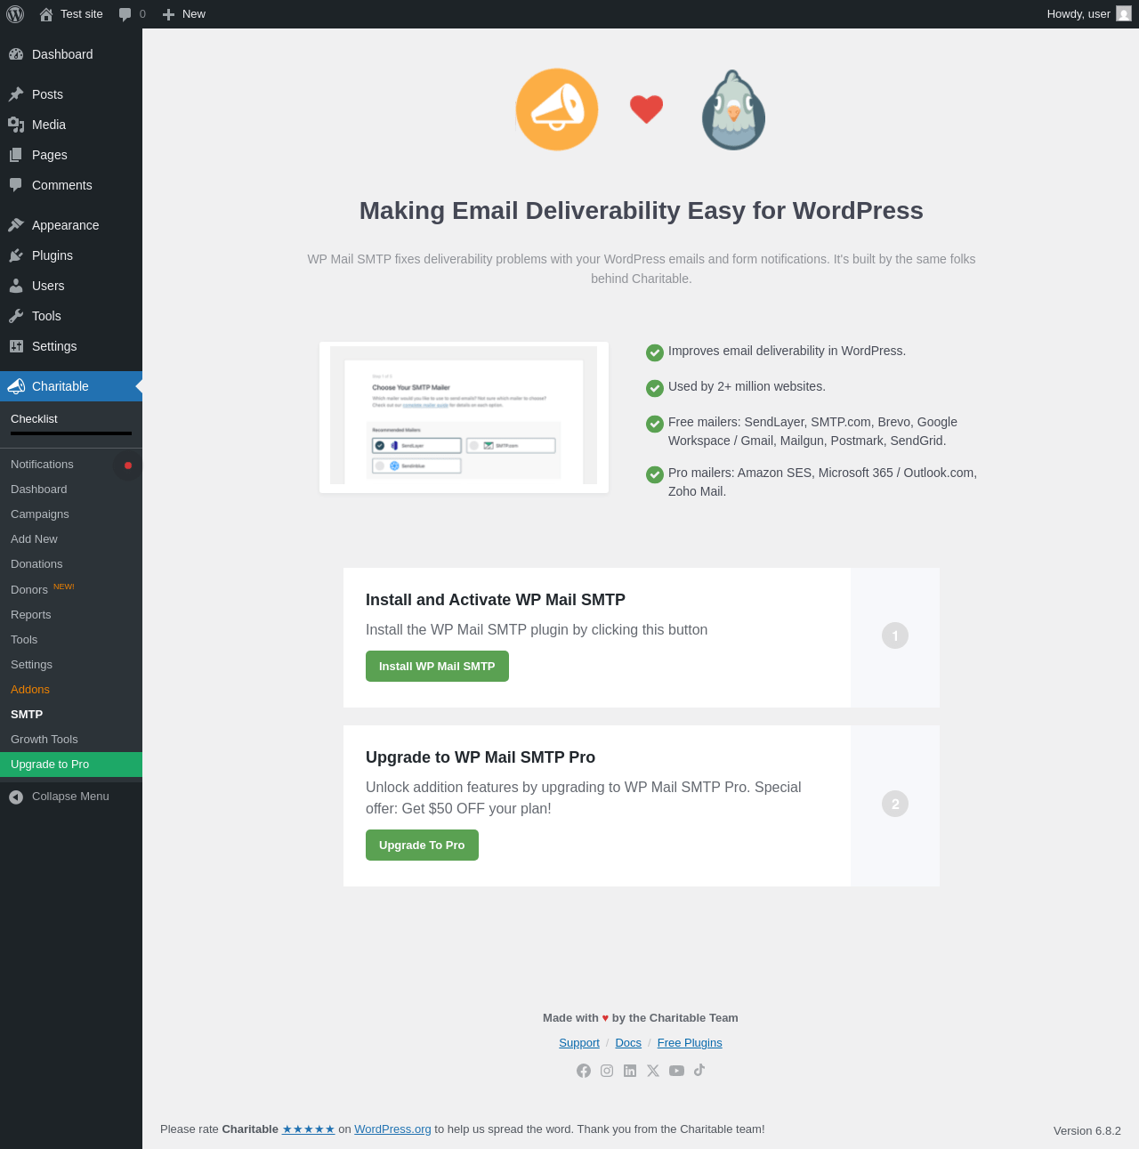
Task: Click the red notifications indicator dot
Action: coord(128,465)
